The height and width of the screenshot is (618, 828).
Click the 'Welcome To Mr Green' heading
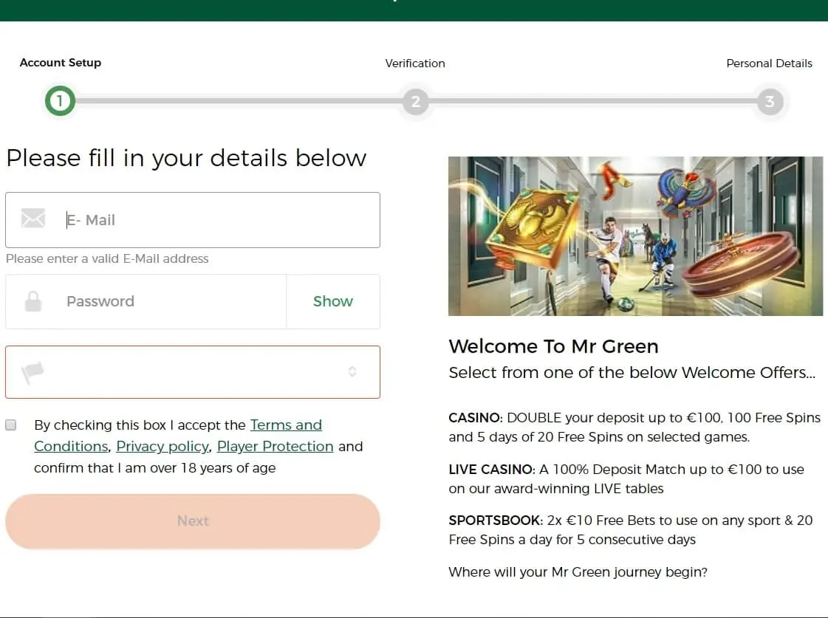(553, 347)
